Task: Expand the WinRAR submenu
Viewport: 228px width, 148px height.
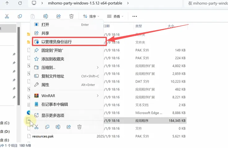Action: tap(67, 96)
